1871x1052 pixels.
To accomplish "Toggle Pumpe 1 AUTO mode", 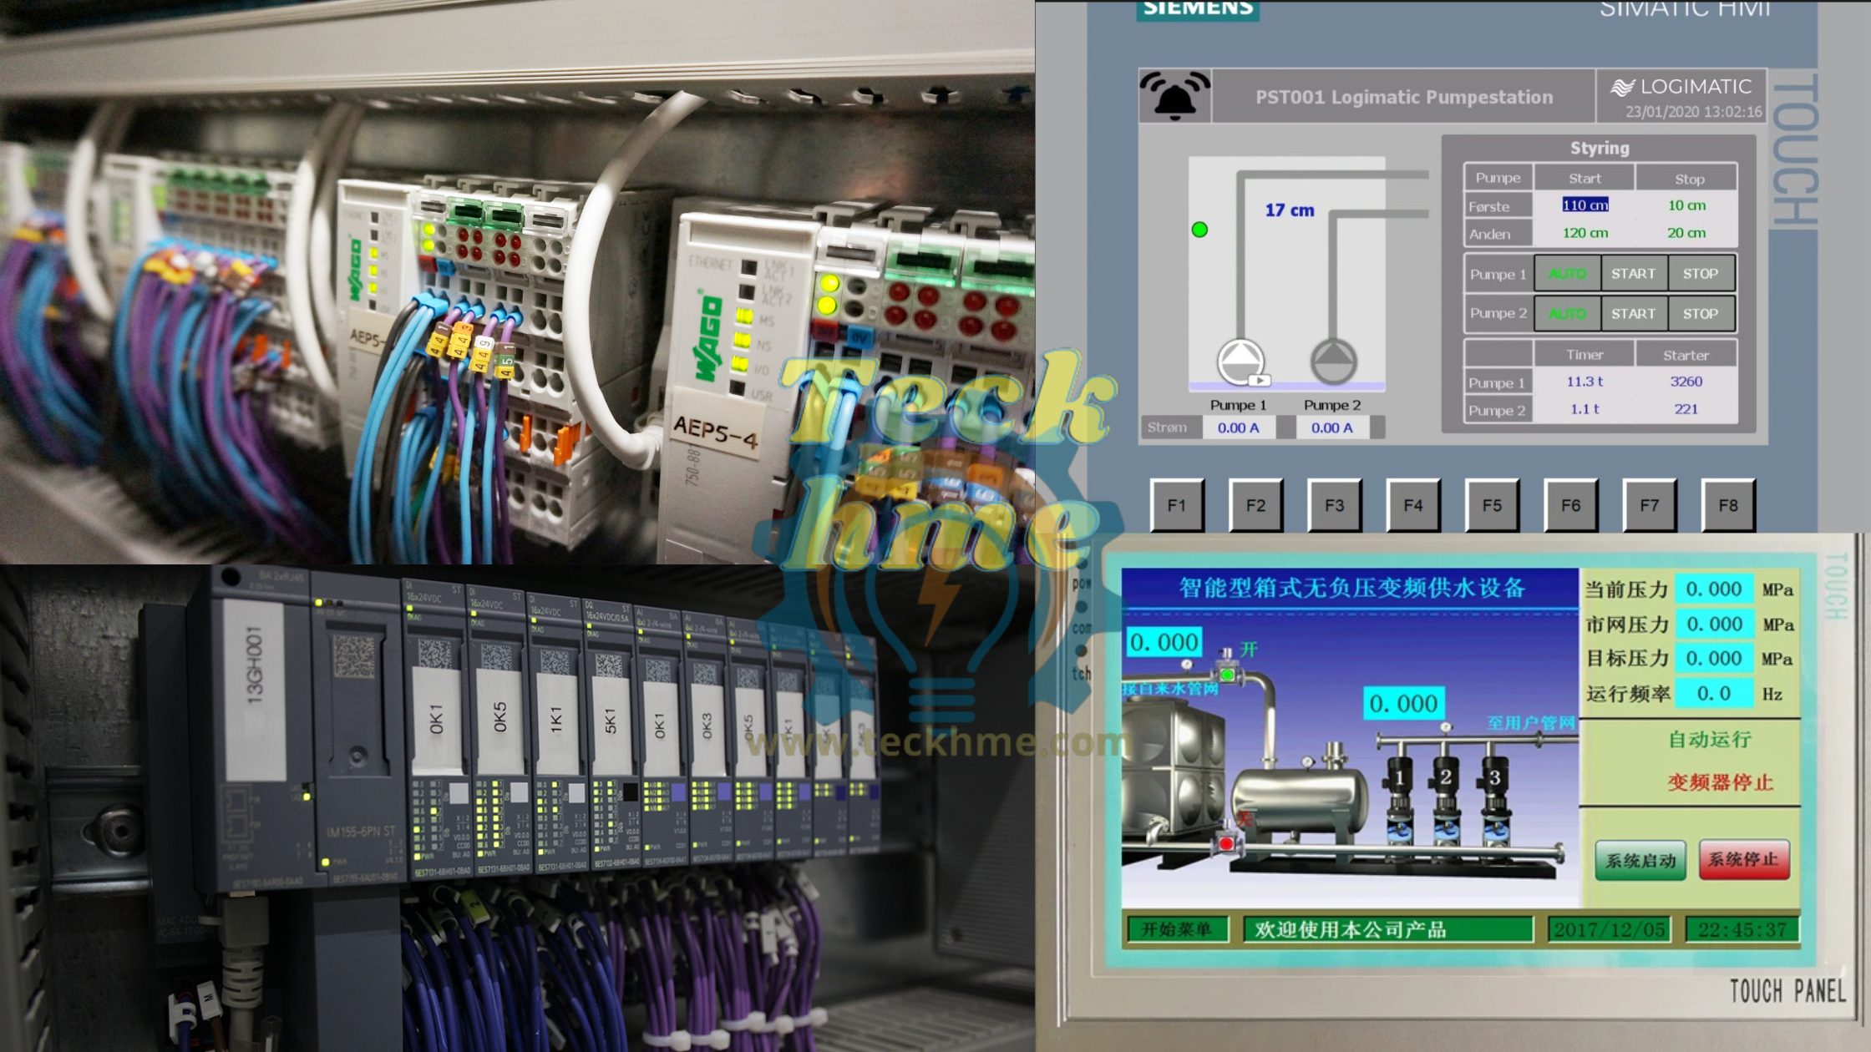I will tap(1567, 274).
